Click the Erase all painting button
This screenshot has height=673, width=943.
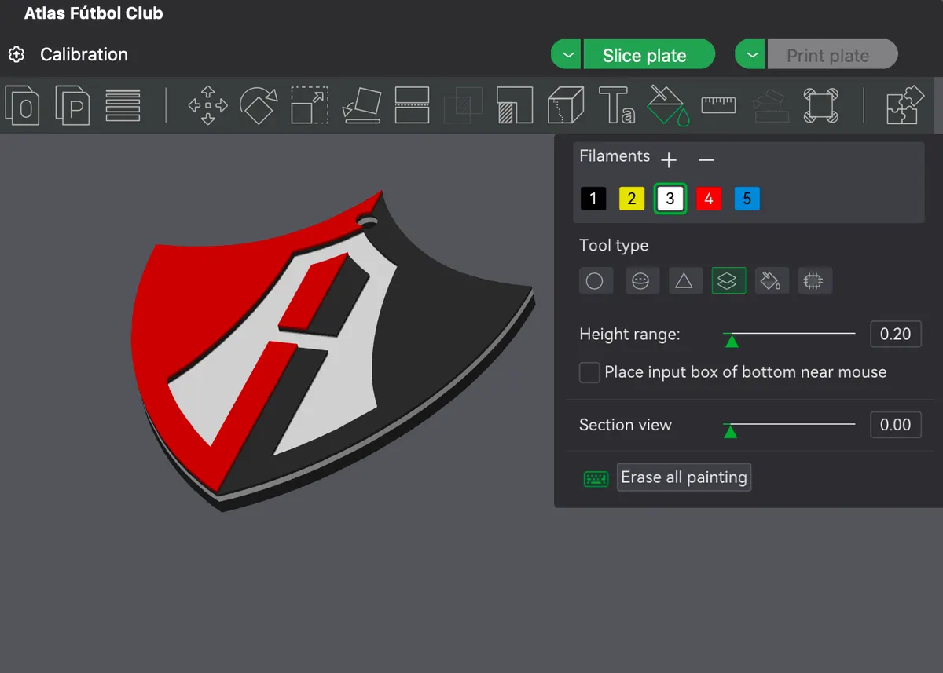(x=684, y=477)
